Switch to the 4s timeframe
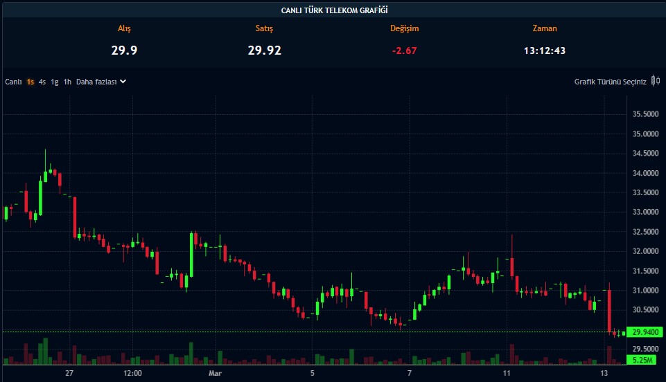This screenshot has height=382, width=666. pos(42,82)
